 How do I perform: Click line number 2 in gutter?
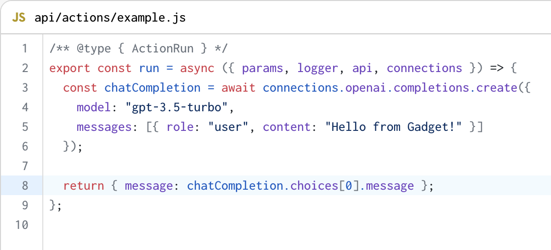point(25,68)
